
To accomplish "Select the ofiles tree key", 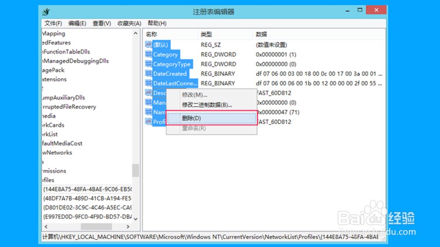I will [48, 180].
